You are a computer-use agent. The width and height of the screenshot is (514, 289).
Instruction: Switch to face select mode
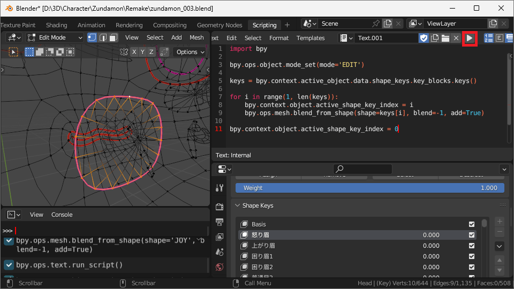pos(114,37)
